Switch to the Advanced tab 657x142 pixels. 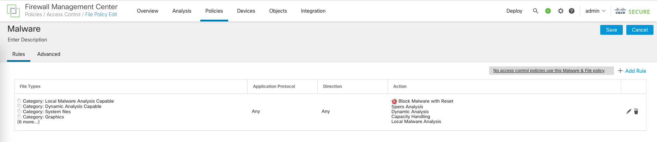pos(49,54)
